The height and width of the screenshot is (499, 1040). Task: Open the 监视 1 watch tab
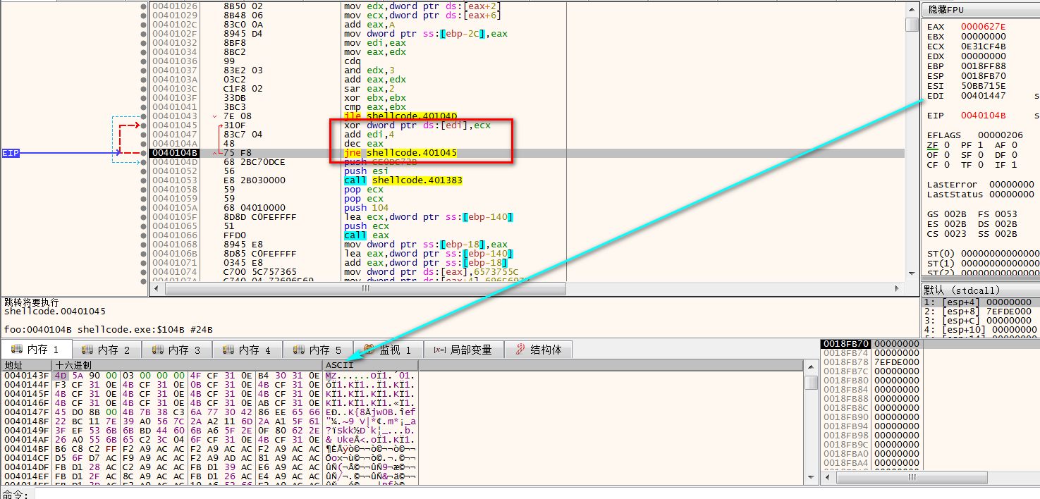390,350
